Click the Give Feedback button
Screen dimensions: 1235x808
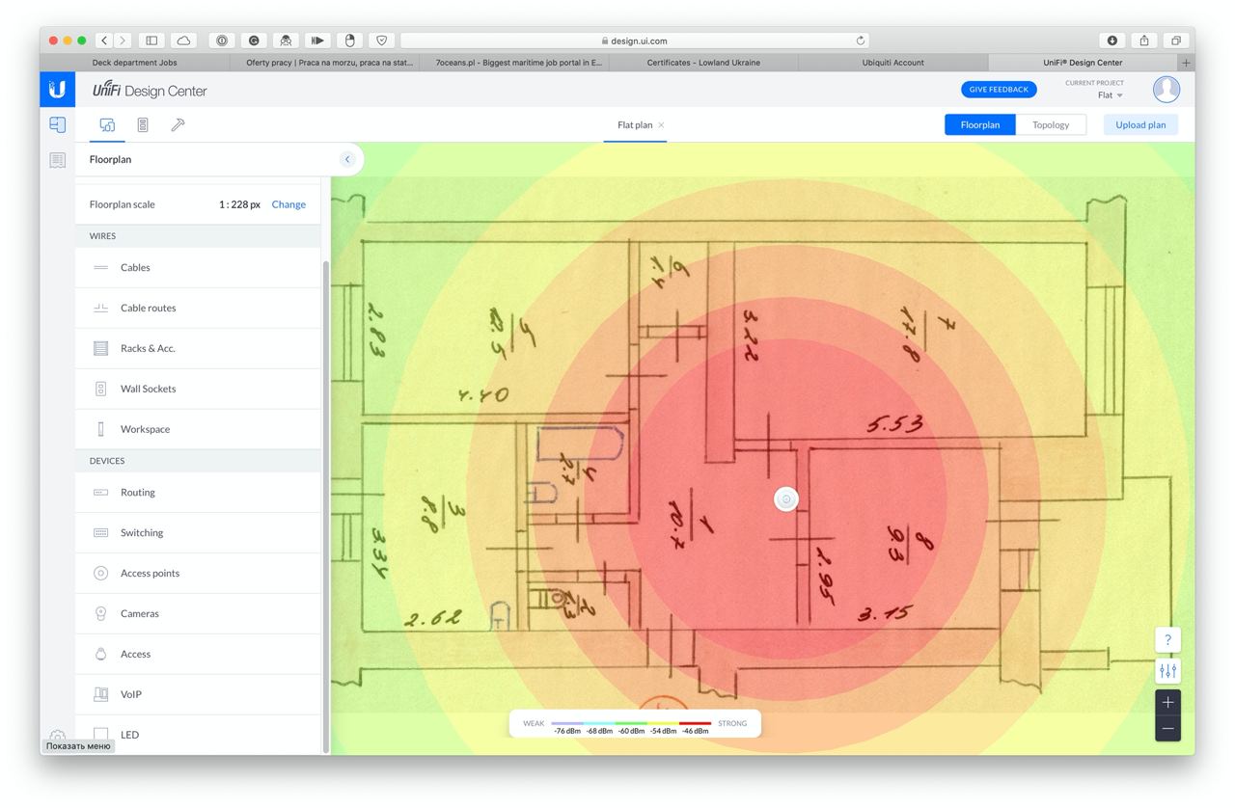(x=999, y=90)
